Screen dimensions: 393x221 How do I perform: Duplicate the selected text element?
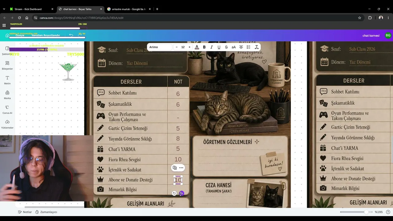[x=175, y=168]
